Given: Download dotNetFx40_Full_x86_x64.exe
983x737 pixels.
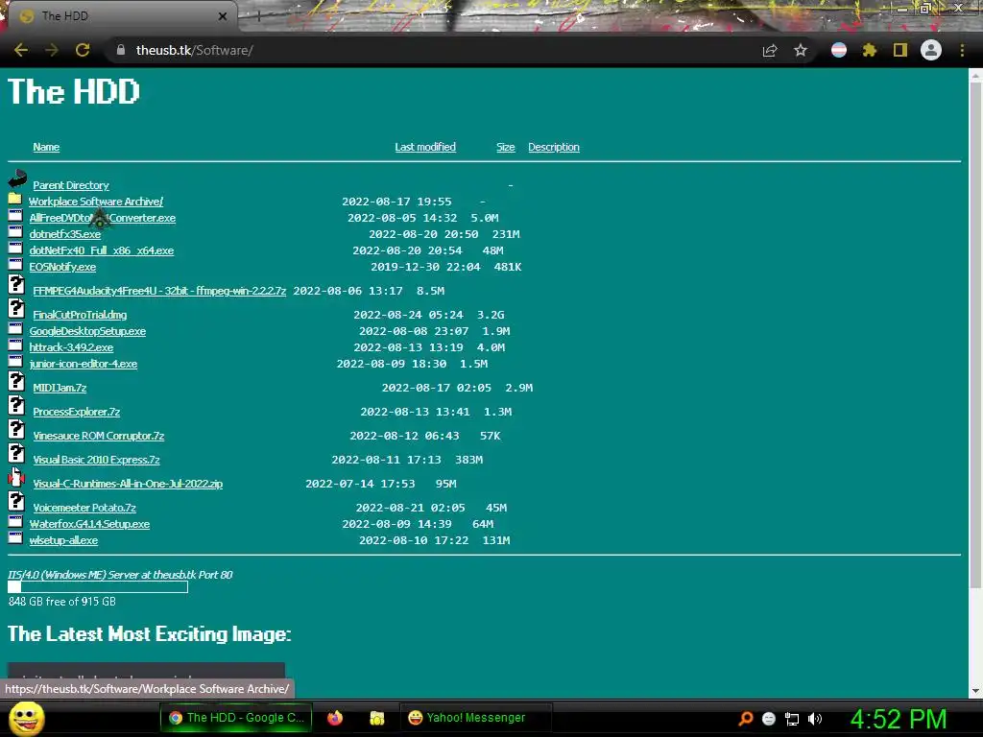Looking at the screenshot, I should [x=102, y=250].
